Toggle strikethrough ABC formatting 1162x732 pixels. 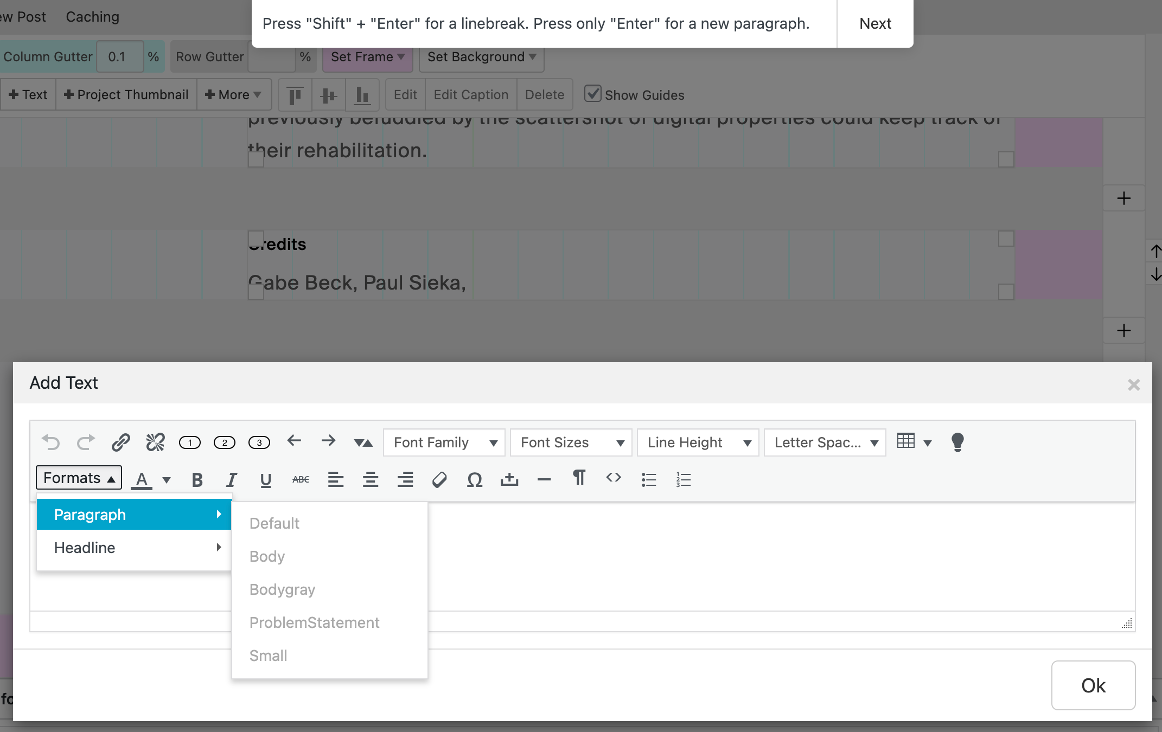pyautogui.click(x=301, y=479)
